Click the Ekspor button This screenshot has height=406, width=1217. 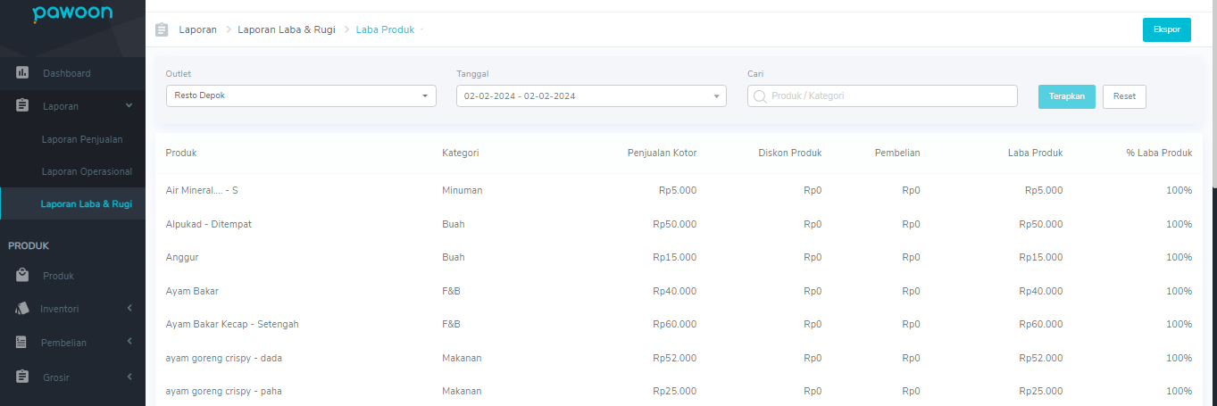(1166, 29)
